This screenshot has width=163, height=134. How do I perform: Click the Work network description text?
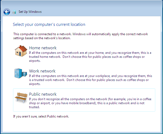[x=91, y=80]
